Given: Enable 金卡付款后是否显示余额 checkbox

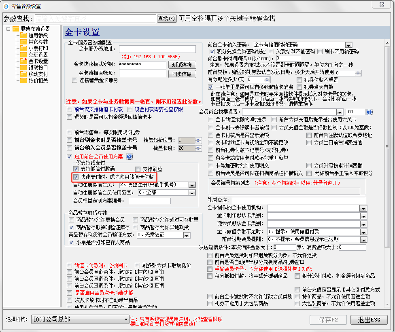Looking at the screenshot, I should pos(210,135).
